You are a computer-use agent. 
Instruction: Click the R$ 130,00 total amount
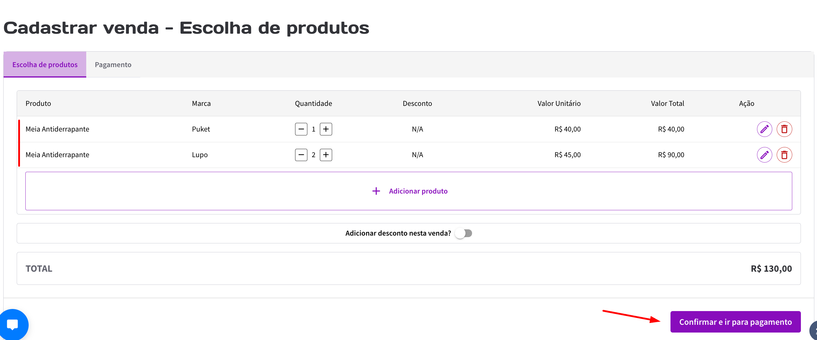click(771, 268)
